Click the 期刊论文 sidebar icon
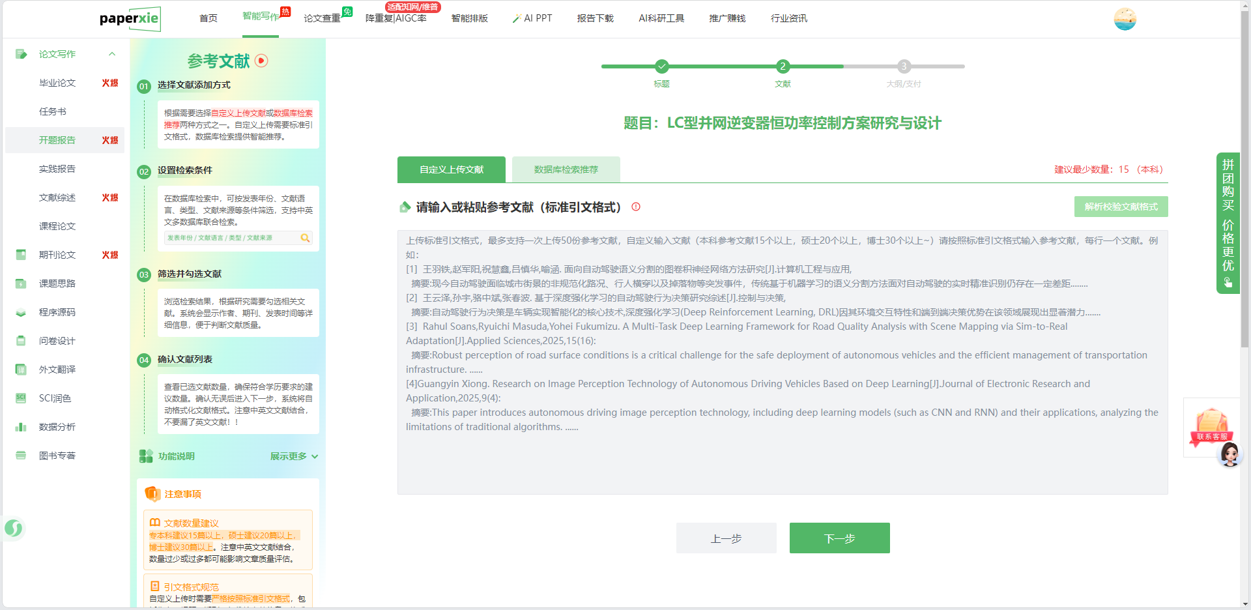Viewport: 1251px width, 610px height. tap(21, 255)
